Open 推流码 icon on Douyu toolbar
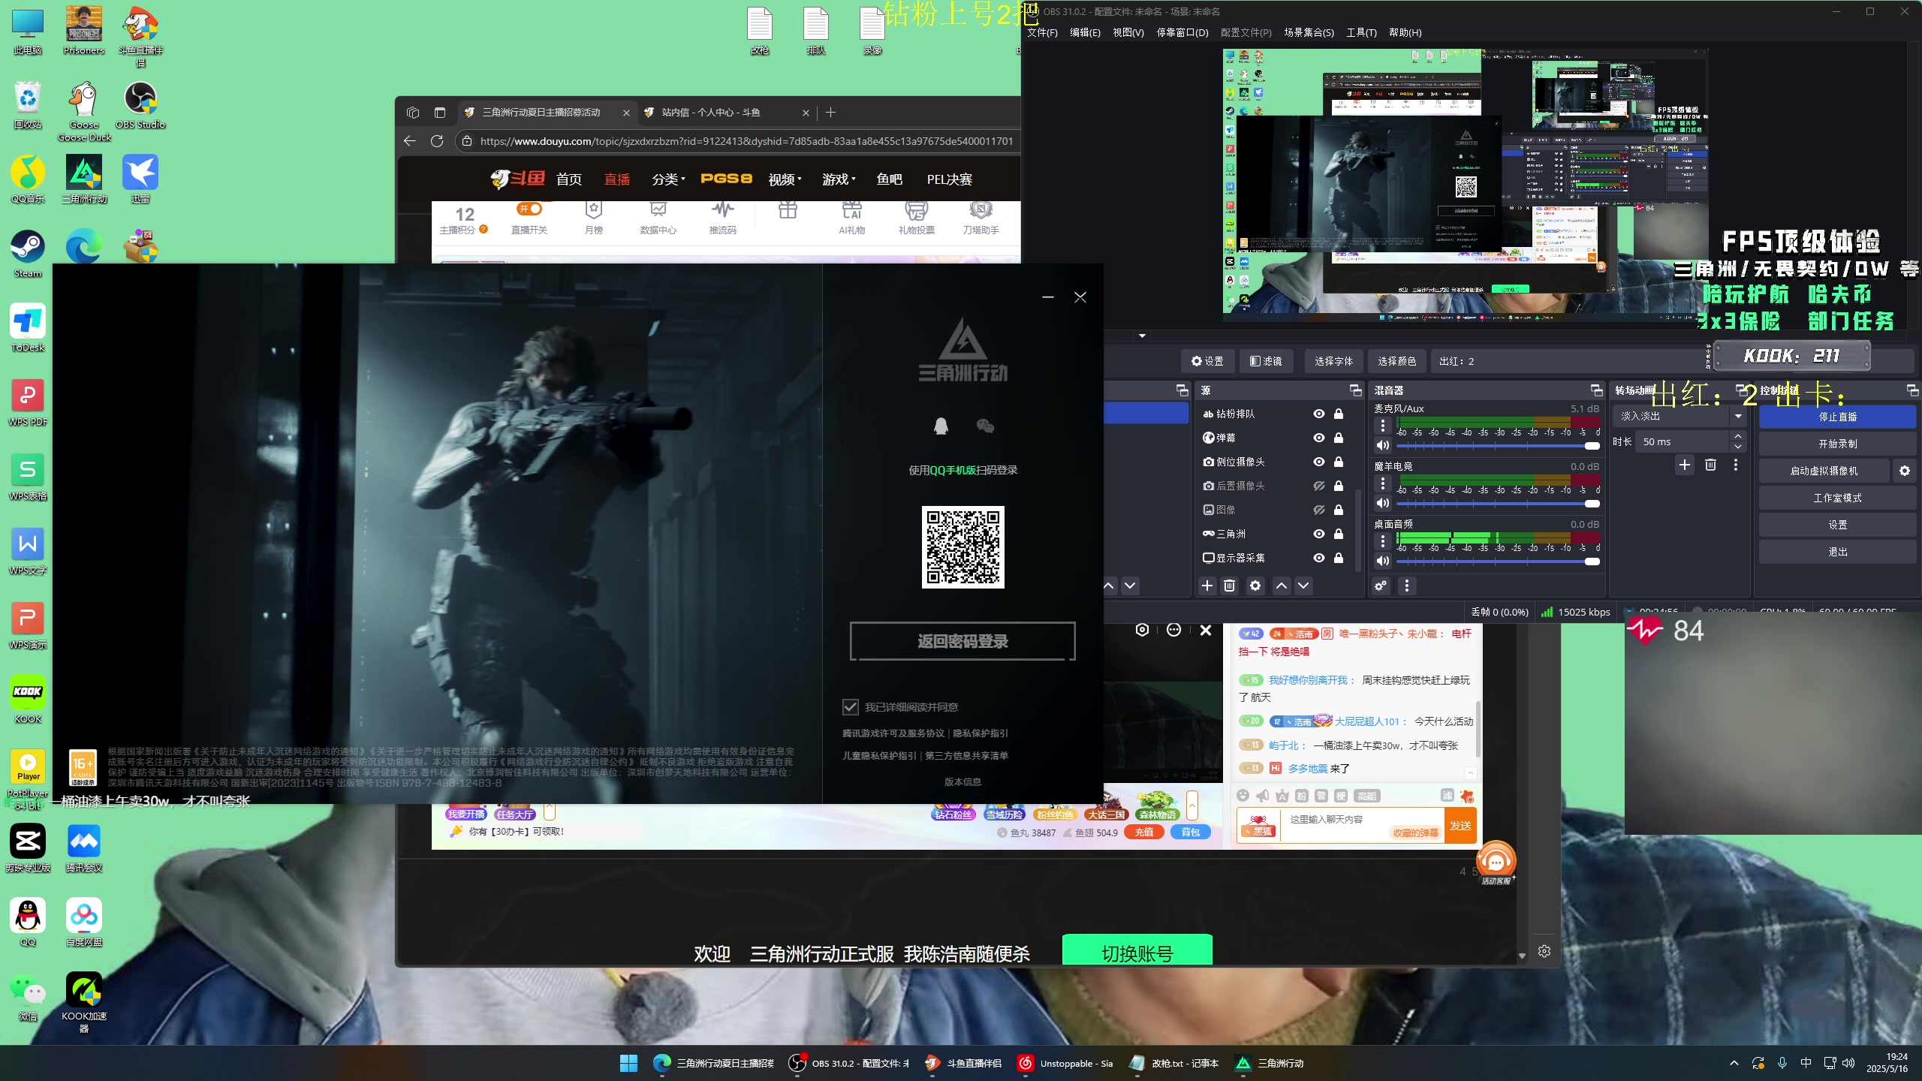This screenshot has width=1922, height=1081. [x=722, y=218]
